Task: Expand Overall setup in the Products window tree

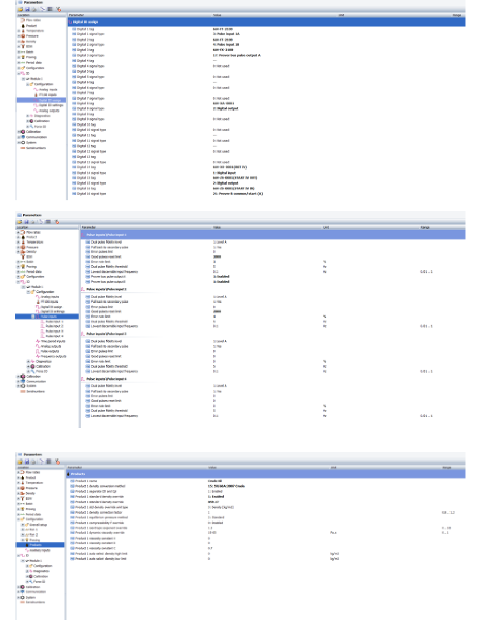Action: [22, 525]
